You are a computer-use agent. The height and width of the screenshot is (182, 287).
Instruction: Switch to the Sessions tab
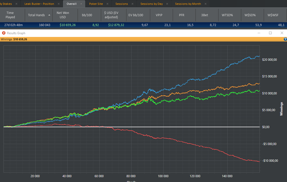click(x=121, y=4)
